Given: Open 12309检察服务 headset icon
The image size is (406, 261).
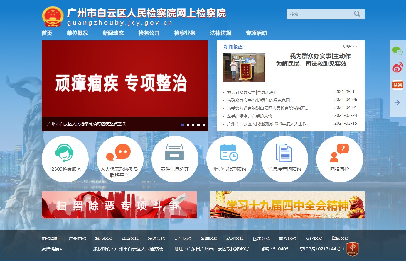Looking at the screenshot, I should pyautogui.click(x=65, y=152).
